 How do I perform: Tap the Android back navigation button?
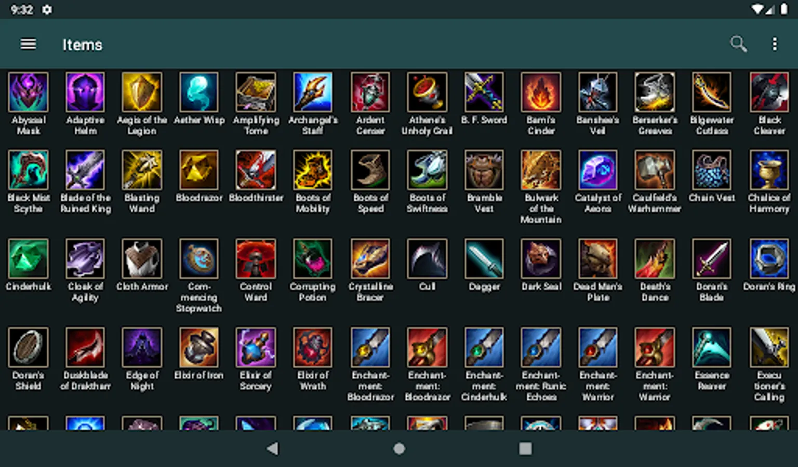coord(272,448)
